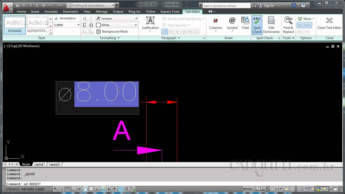Click the MODEL space button in status bar

(248, 189)
